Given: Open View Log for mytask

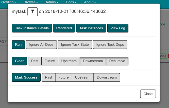Looking at the screenshot, I should click(x=118, y=28).
